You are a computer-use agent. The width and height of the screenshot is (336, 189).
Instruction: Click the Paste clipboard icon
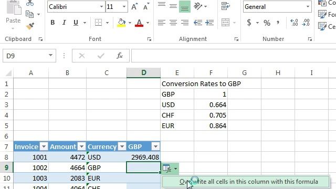point(14,7)
